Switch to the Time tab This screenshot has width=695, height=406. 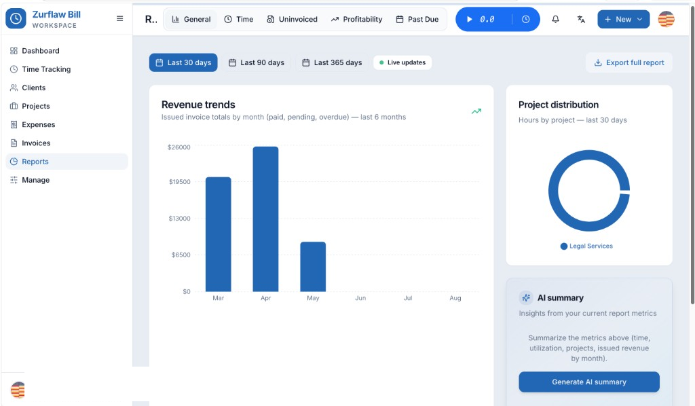tap(238, 19)
